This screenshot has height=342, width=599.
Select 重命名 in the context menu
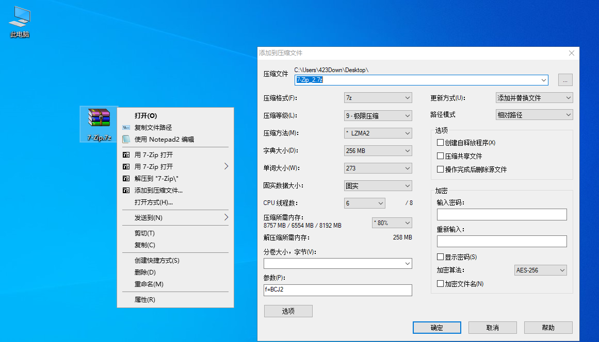149,284
